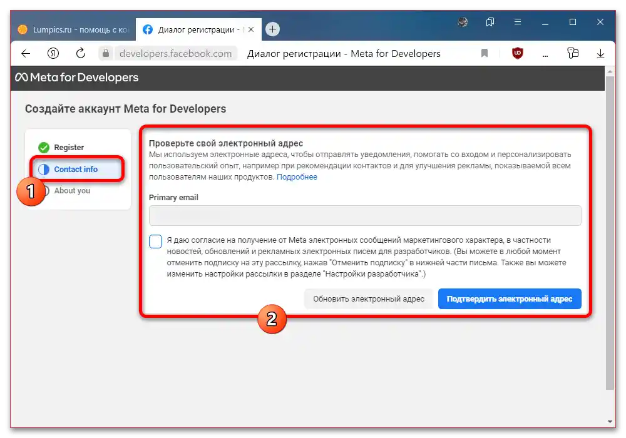Open a new browser tab with the plus button
This screenshot has width=626, height=438.
pos(272,29)
